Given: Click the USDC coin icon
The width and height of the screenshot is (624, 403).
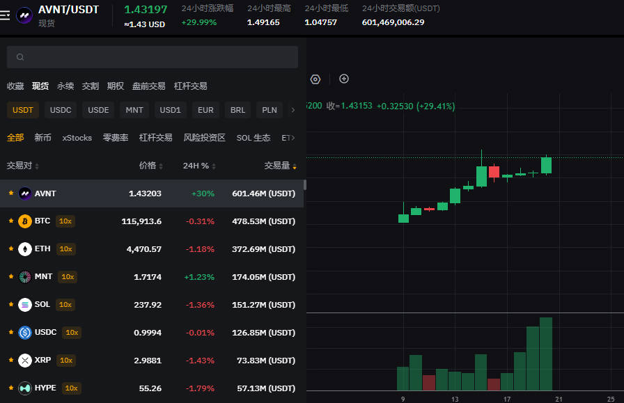Looking at the screenshot, I should (25, 333).
